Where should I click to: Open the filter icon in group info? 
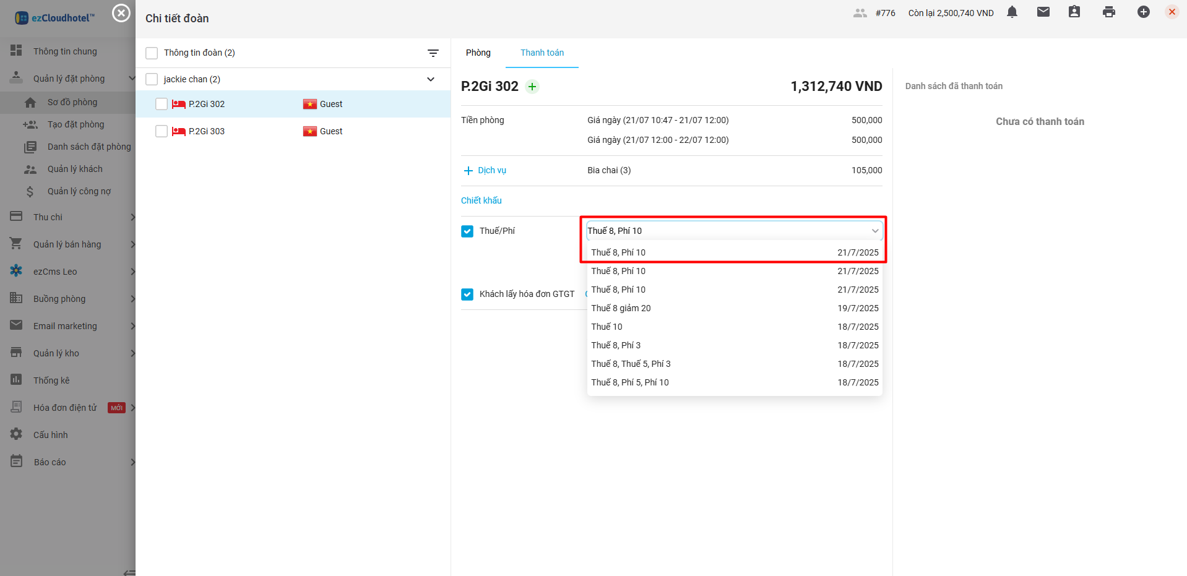coord(433,53)
